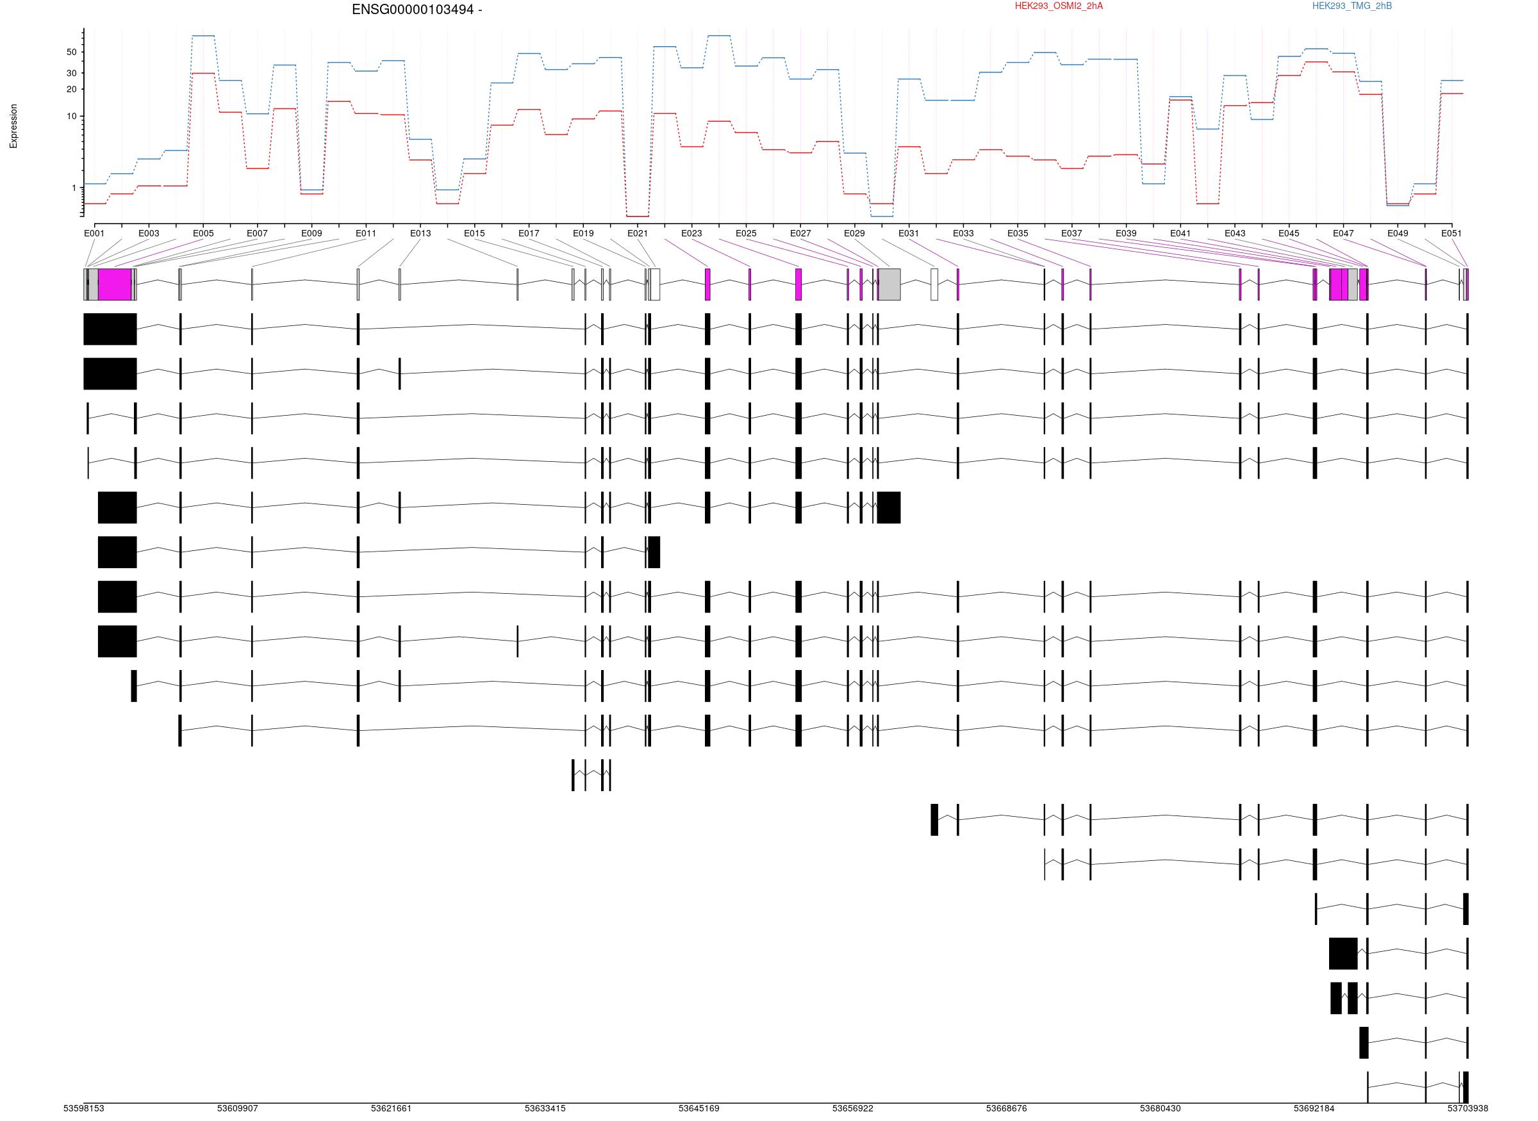Click exon label E025
Screen dimensions: 1538x1121
pyautogui.click(x=746, y=233)
